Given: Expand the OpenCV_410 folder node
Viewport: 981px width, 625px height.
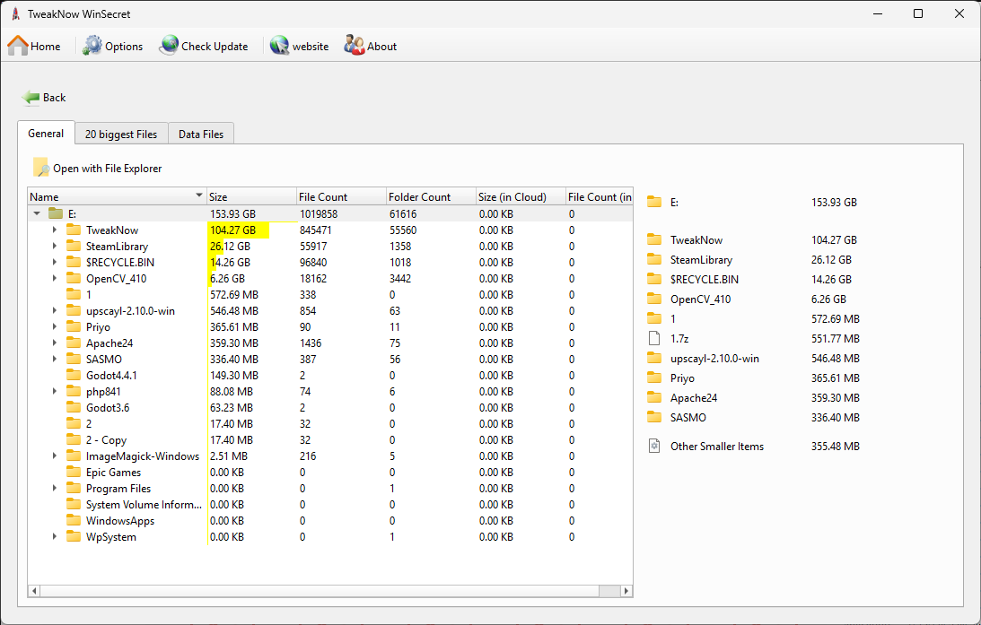Looking at the screenshot, I should click(x=55, y=278).
